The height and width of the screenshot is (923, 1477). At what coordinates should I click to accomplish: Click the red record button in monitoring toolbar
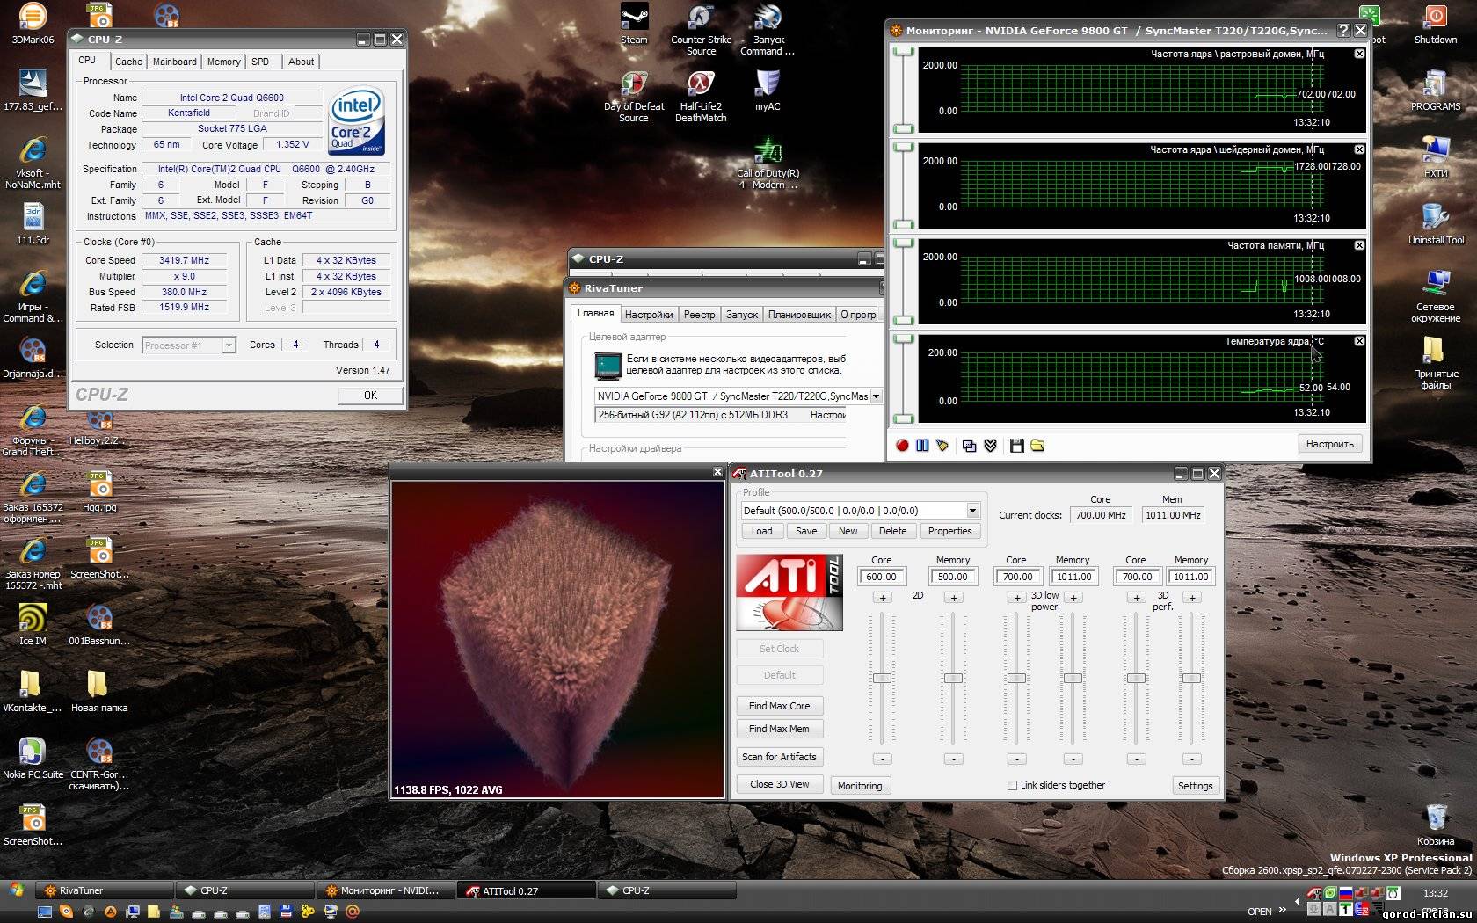902,446
